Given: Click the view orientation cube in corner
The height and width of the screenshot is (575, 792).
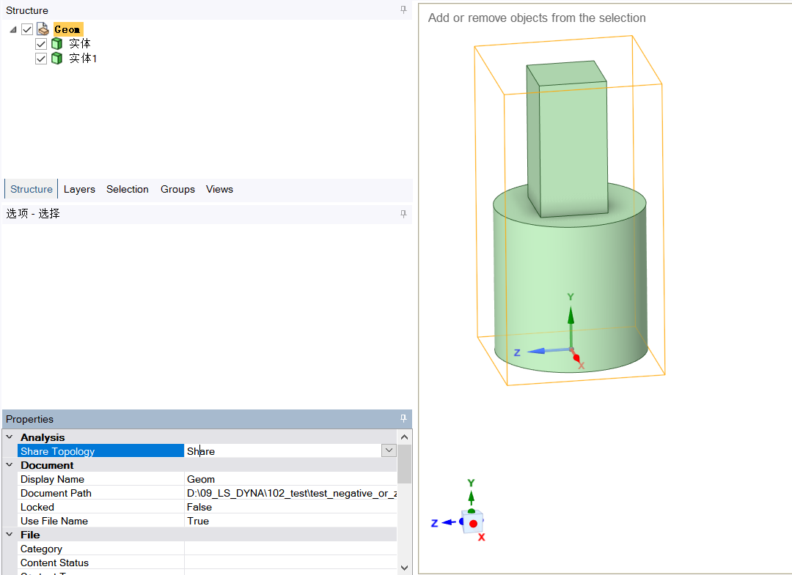Looking at the screenshot, I should 473,523.
